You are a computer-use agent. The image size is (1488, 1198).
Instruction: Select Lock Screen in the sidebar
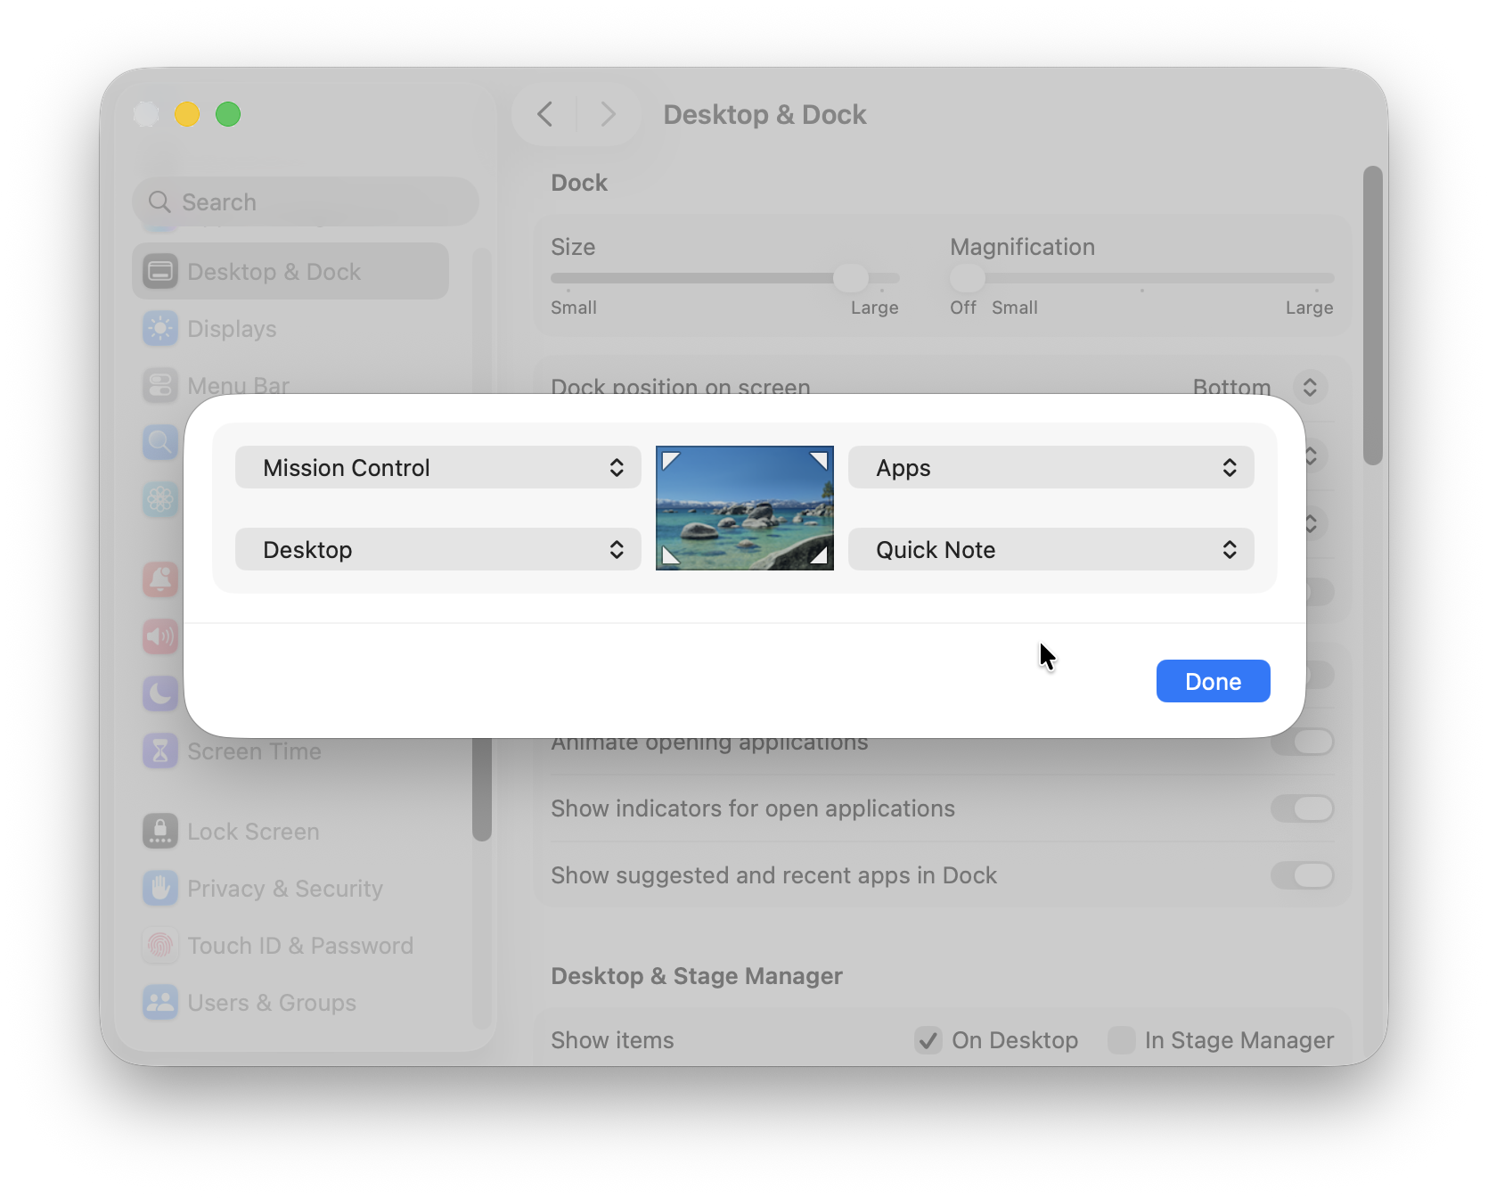point(290,832)
